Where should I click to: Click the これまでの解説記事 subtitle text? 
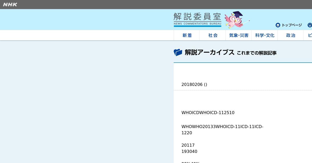coord(257,53)
